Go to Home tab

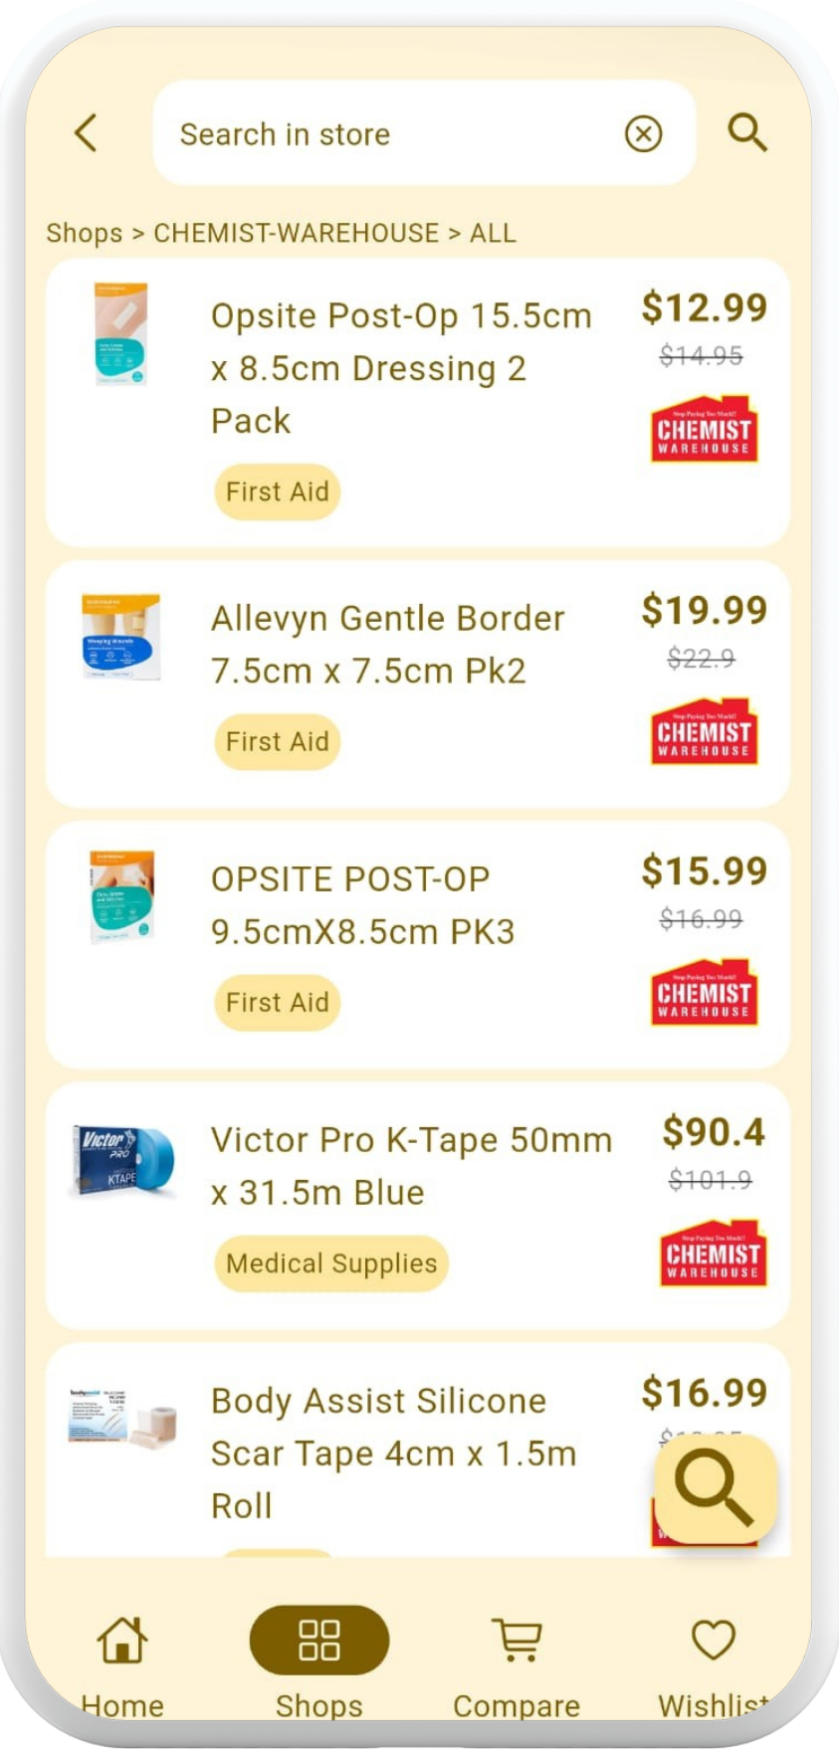(x=122, y=1660)
